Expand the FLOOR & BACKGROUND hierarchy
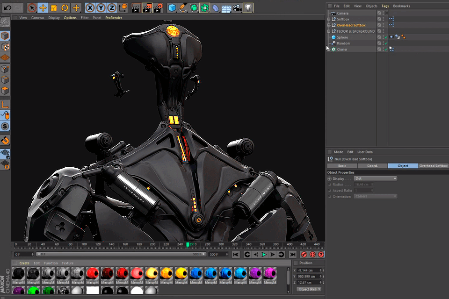 [x=328, y=31]
